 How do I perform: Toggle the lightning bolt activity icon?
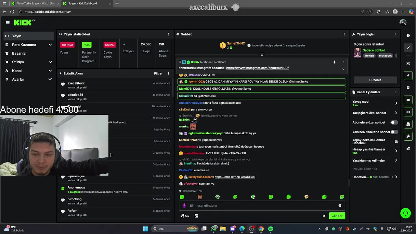[x=408, y=76]
